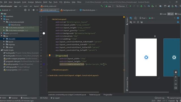Select the pan hand tool in preview

[x=176, y=72]
